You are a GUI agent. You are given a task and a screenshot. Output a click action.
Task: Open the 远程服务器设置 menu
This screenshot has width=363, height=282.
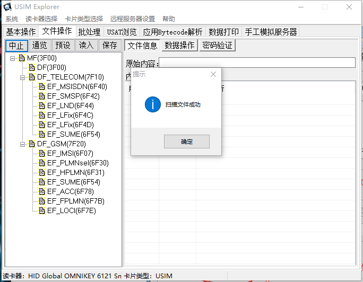click(x=133, y=19)
